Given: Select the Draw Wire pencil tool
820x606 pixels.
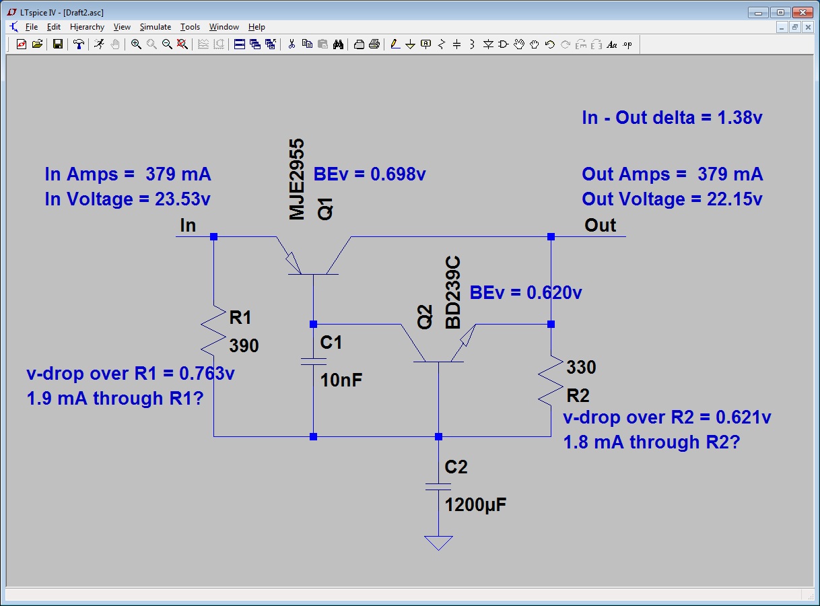Looking at the screenshot, I should point(395,44).
